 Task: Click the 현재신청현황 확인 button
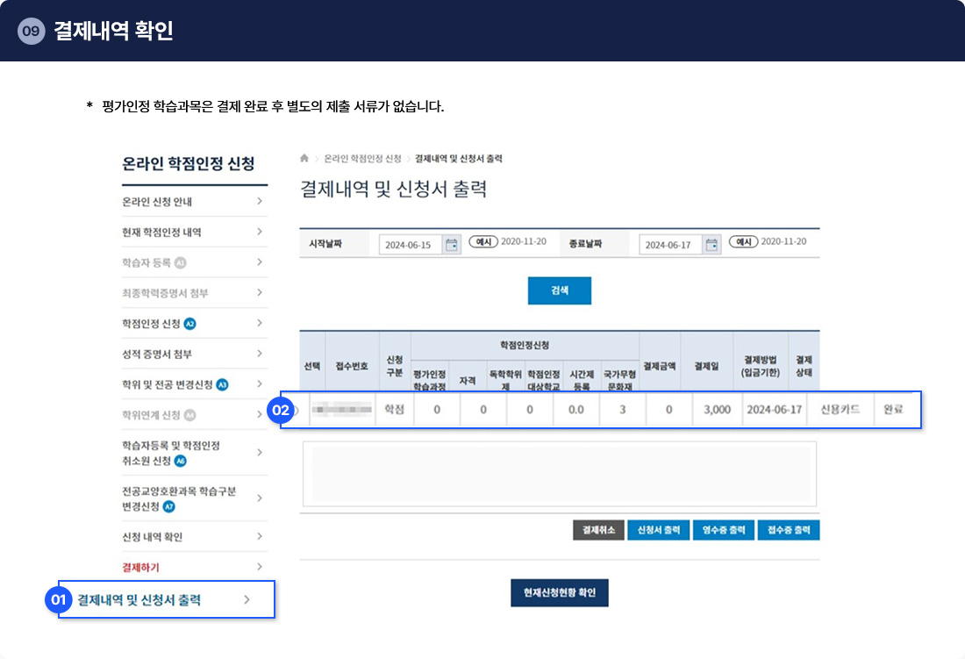pyautogui.click(x=559, y=592)
